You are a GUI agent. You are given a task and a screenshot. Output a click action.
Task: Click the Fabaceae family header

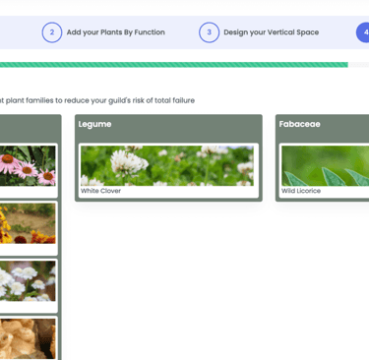pyautogui.click(x=299, y=124)
